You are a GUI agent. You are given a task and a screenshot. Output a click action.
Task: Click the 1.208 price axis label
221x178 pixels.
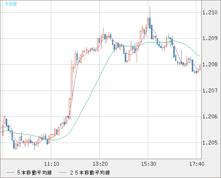click(x=210, y=64)
